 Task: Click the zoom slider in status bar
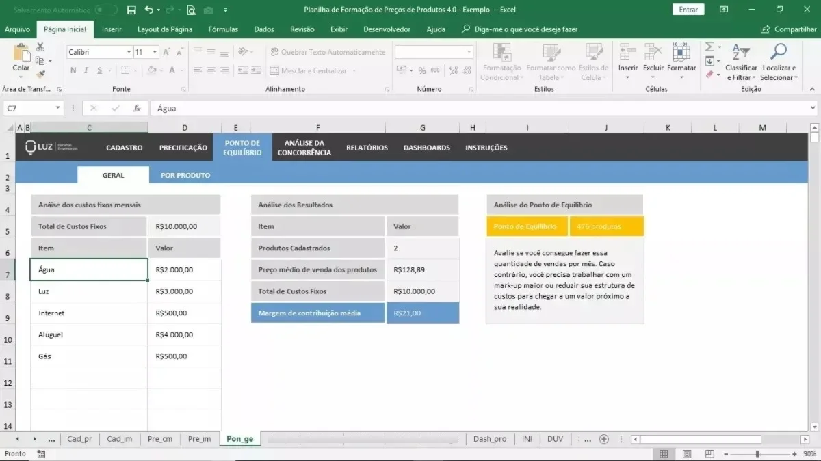(758, 454)
